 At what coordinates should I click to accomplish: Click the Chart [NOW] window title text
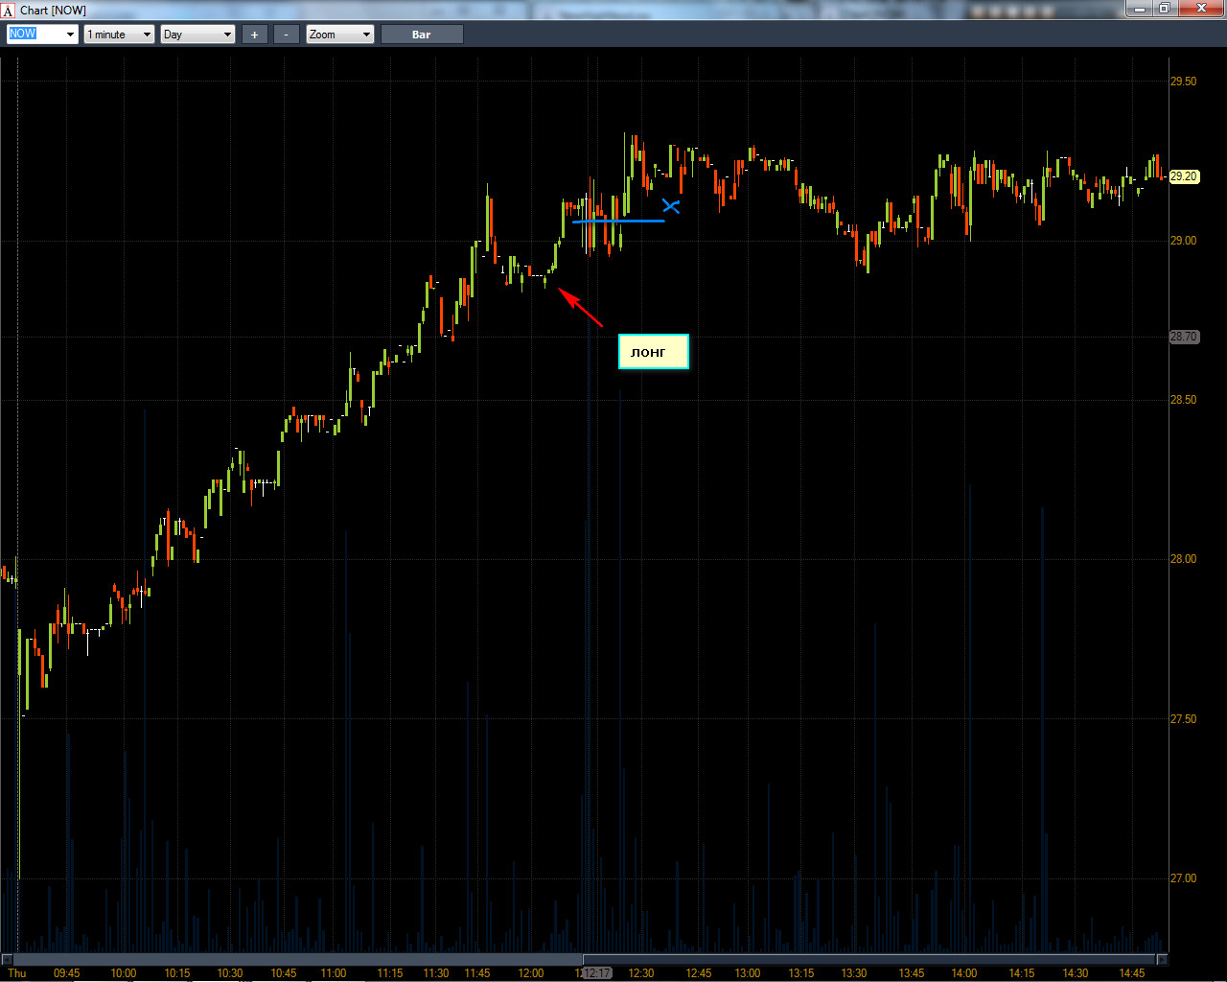click(53, 11)
